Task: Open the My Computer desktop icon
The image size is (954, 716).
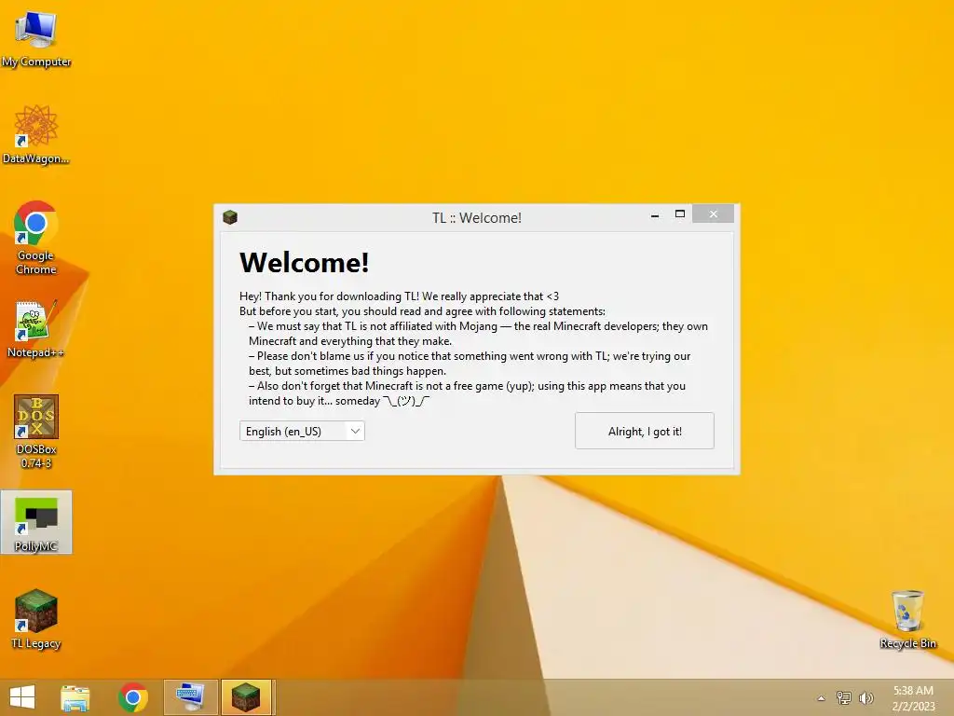Action: click(36, 38)
